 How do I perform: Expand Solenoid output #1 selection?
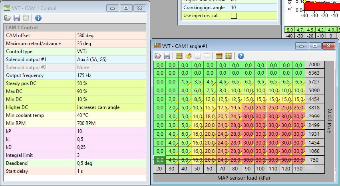click(x=111, y=59)
